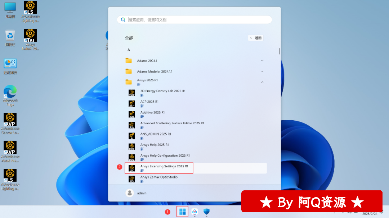Click the ACP 2025 R1 text
Screen dimensions: 389x218
149,102
